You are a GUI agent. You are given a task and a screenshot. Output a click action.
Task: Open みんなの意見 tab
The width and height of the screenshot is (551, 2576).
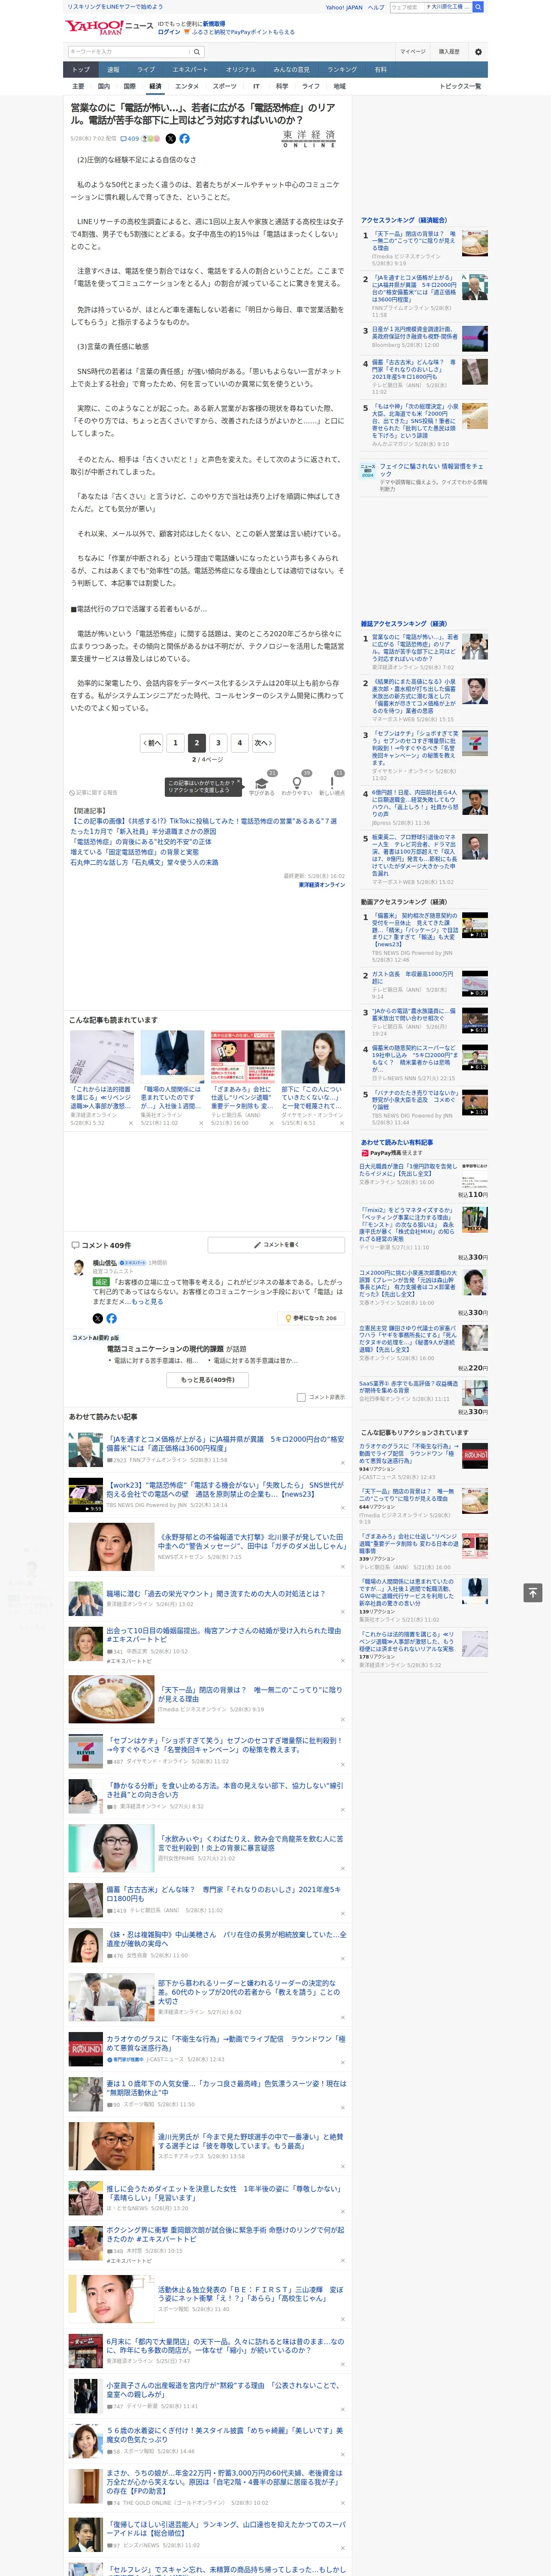tap(291, 70)
